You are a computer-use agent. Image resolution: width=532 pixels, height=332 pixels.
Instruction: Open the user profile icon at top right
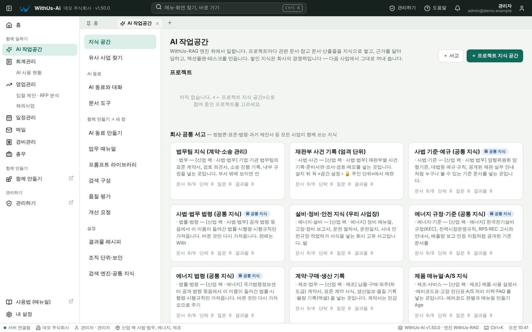click(522, 8)
